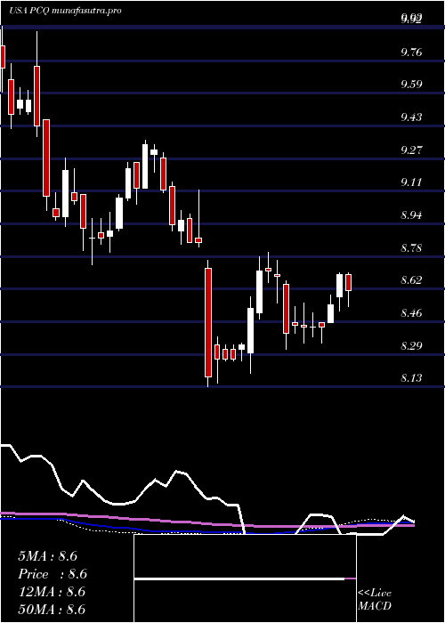Click the 8.46 price axis label
The height and width of the screenshot is (623, 445).
[x=411, y=313]
